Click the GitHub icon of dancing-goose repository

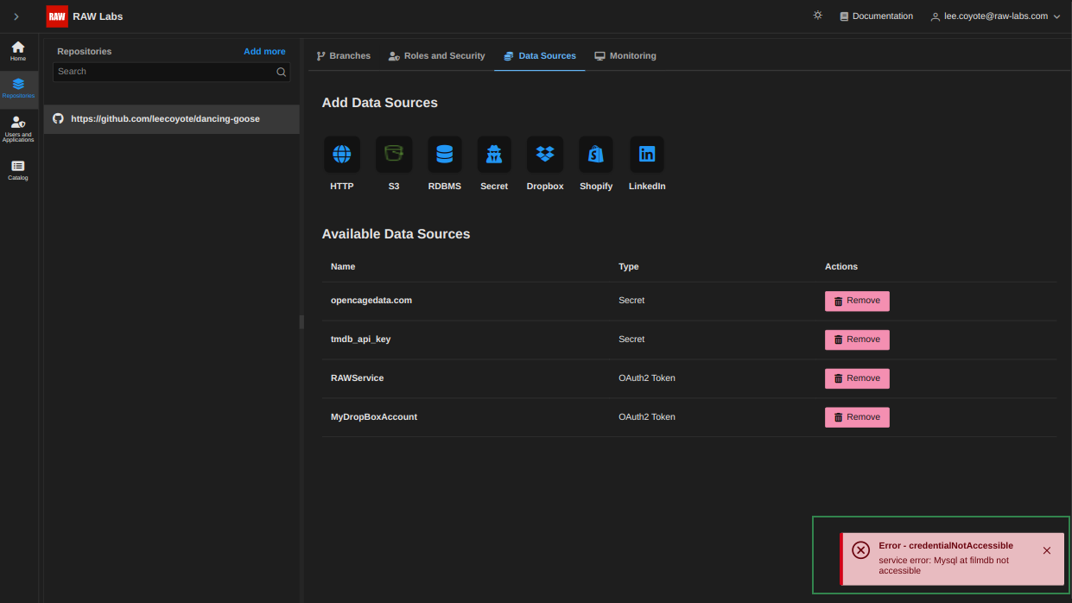58,118
